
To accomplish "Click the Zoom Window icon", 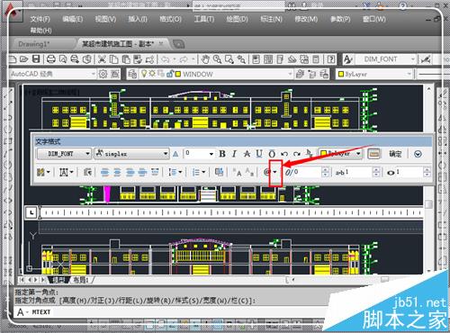I will (229, 59).
